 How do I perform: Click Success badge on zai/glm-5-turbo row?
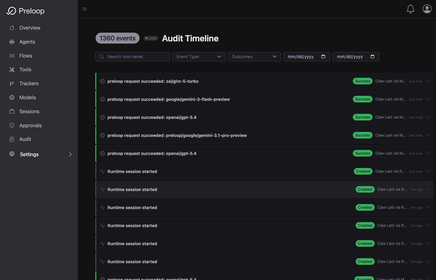tap(363, 81)
